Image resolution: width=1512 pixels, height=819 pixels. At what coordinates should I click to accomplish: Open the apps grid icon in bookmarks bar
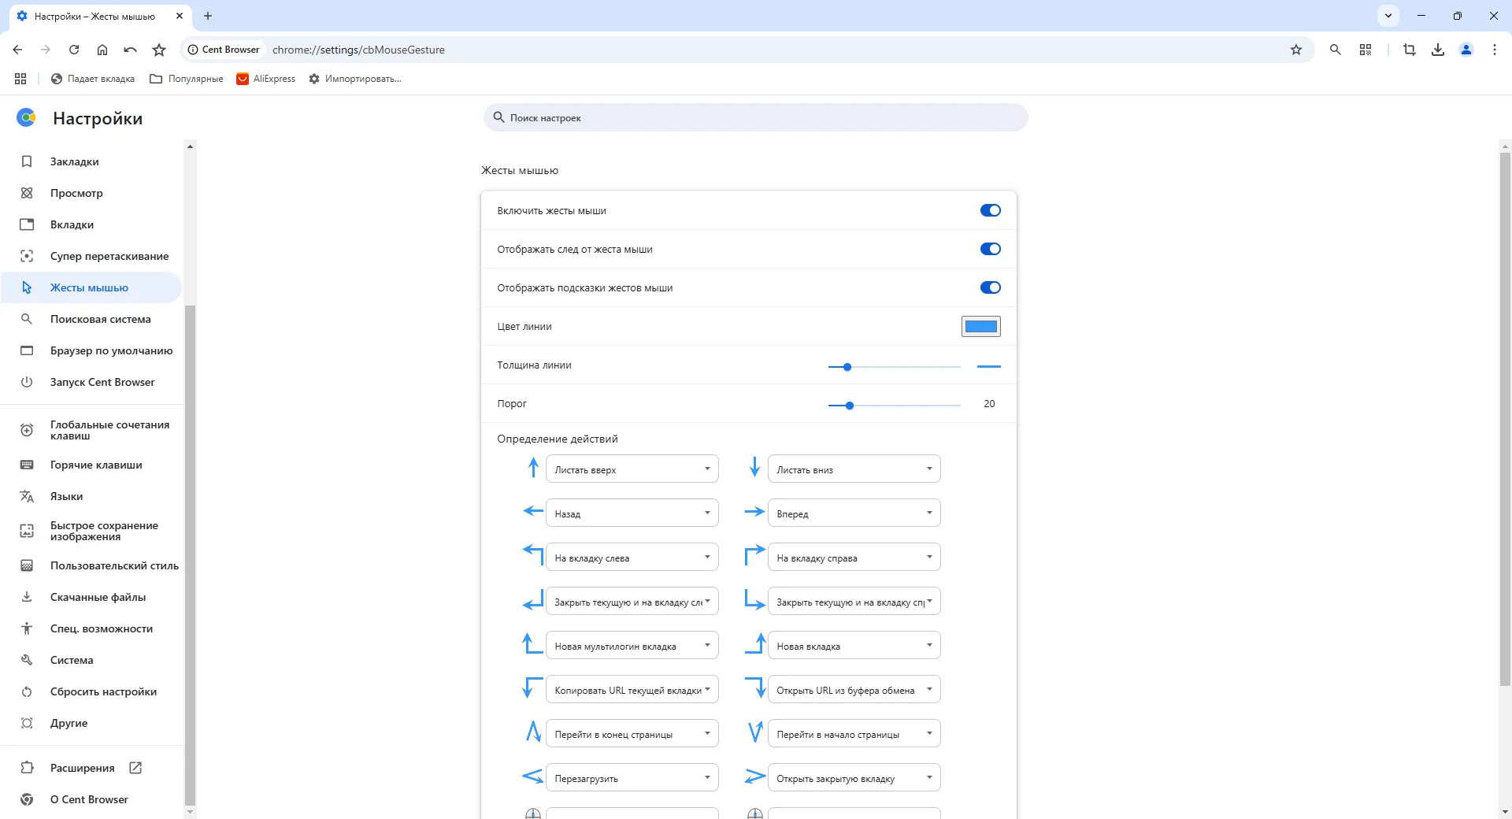20,79
